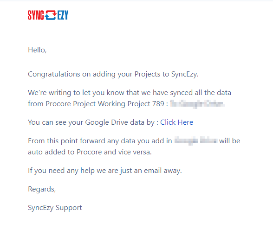Click the If you need any help sentence
Image resolution: width=273 pixels, height=236 pixels.
[x=105, y=171]
